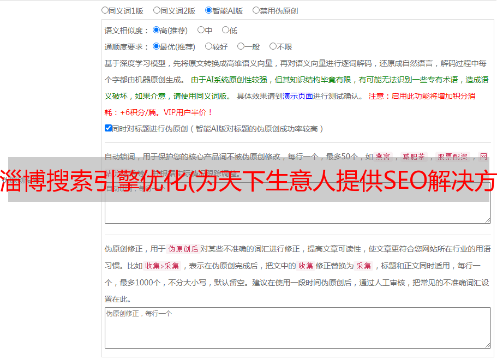This screenshot has width=497, height=359.
Task: Click the 收集>采集 example tag
Action: 162,266
